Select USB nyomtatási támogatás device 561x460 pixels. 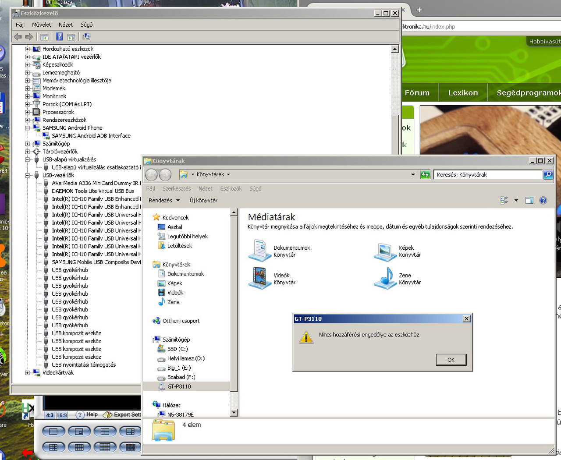click(84, 365)
